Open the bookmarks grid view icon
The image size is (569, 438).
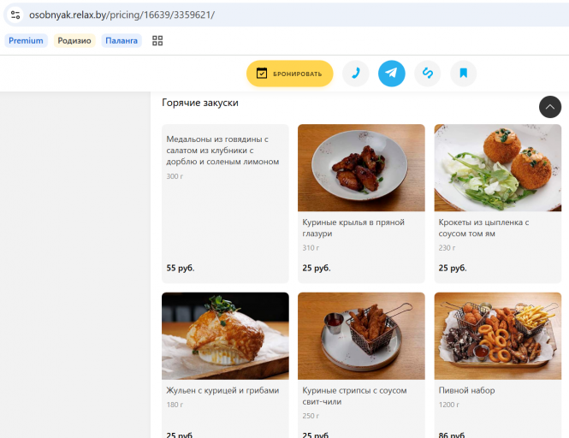coord(157,41)
